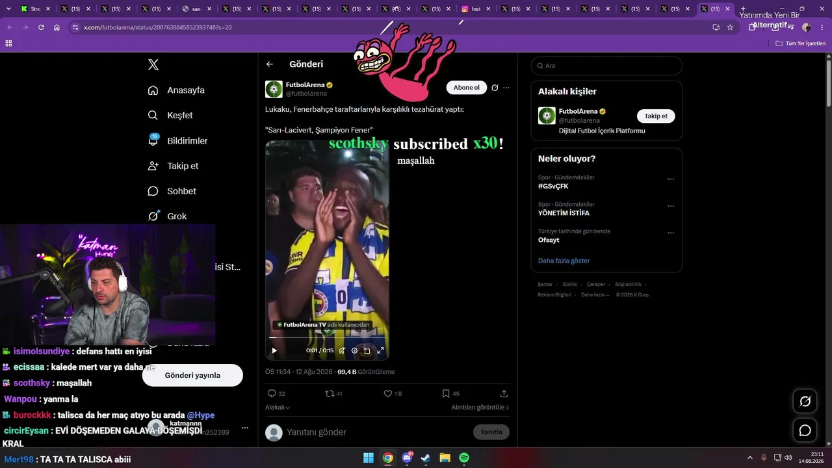Open the #GSvÇFK trending topic
832x468 pixels.
tap(553, 187)
